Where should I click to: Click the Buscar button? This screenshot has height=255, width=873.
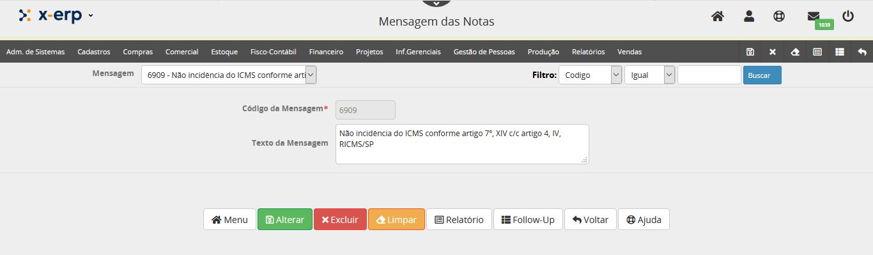pyautogui.click(x=762, y=75)
